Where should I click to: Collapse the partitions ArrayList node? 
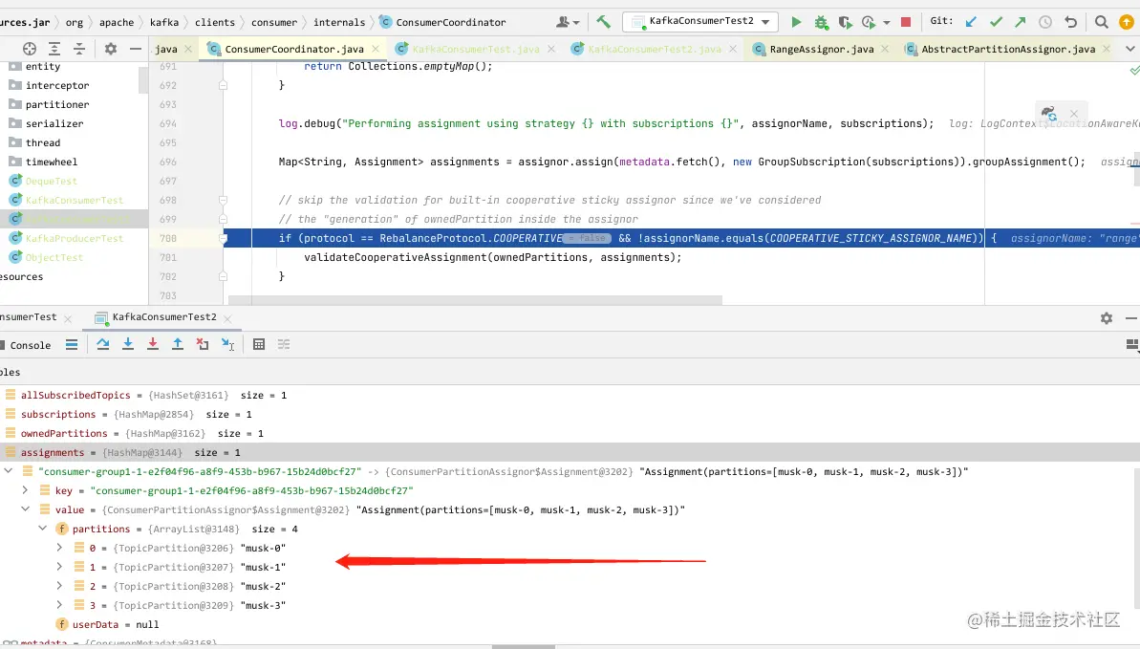[42, 529]
